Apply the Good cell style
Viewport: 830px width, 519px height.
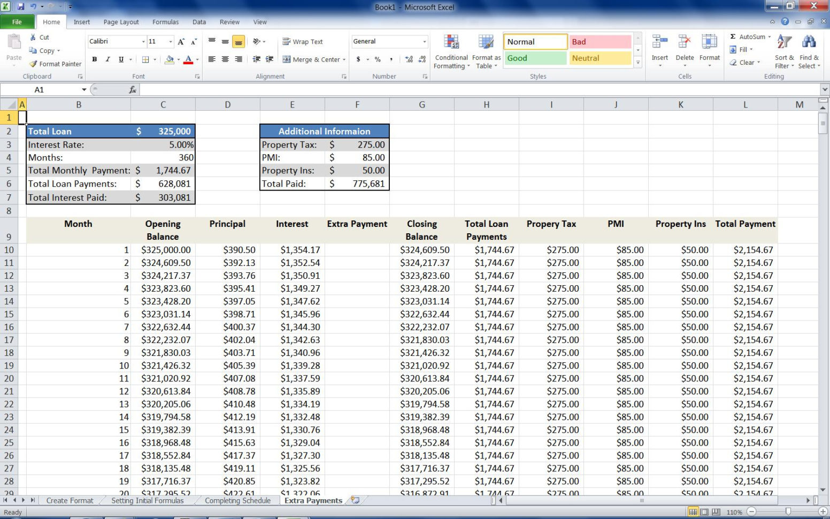tap(535, 58)
